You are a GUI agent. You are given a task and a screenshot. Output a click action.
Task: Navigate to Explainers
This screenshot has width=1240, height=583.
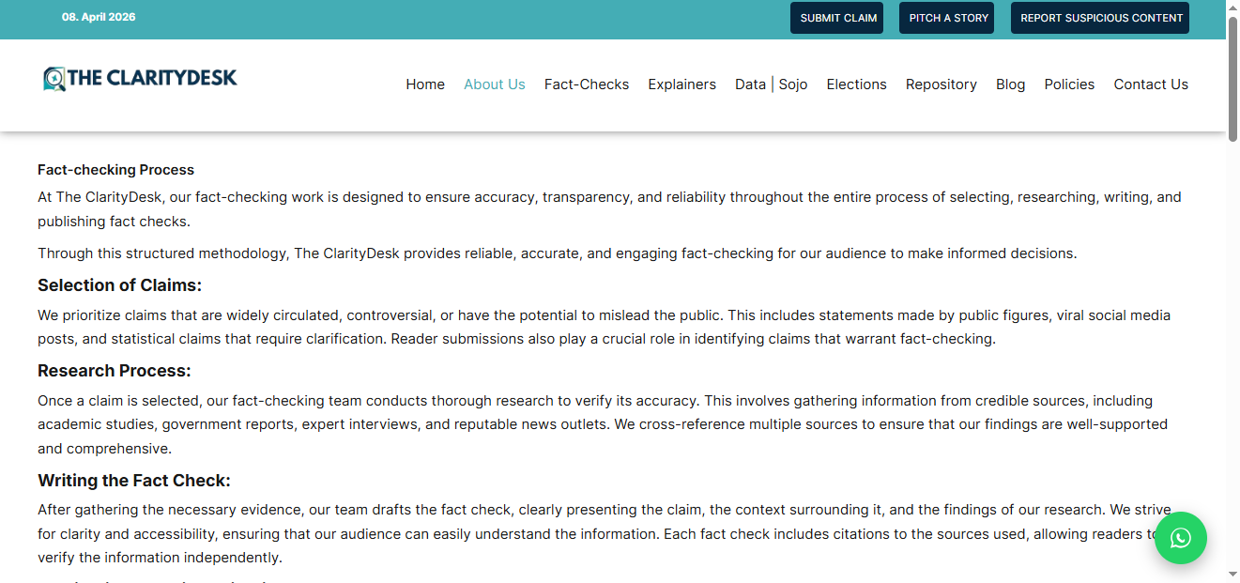tap(681, 84)
